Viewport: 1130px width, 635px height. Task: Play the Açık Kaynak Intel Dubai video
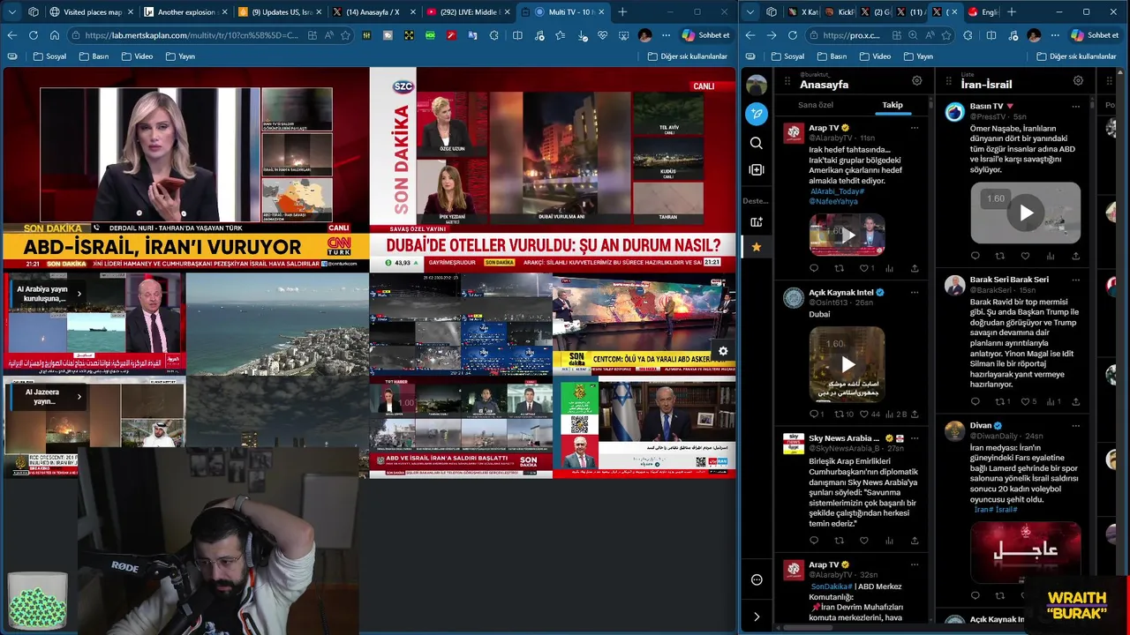pyautogui.click(x=847, y=364)
